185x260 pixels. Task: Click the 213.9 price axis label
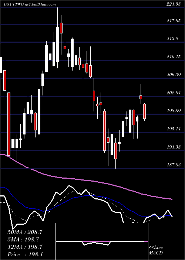[x=172, y=39]
